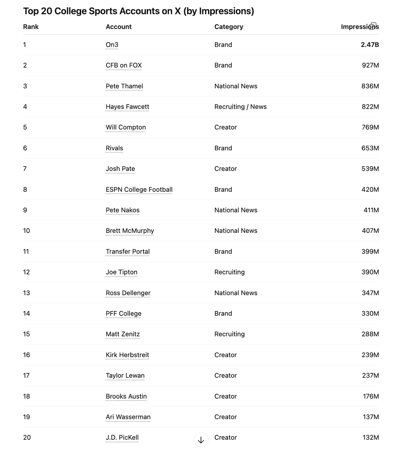The width and height of the screenshot is (401, 453).
Task: Click the Transfer Portal link
Action: coord(128,251)
